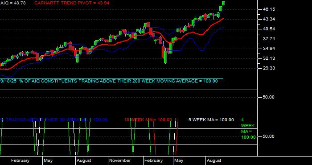Click the 46.15 price axis label
This screenshot has height=165, width=312.
coord(269,9)
